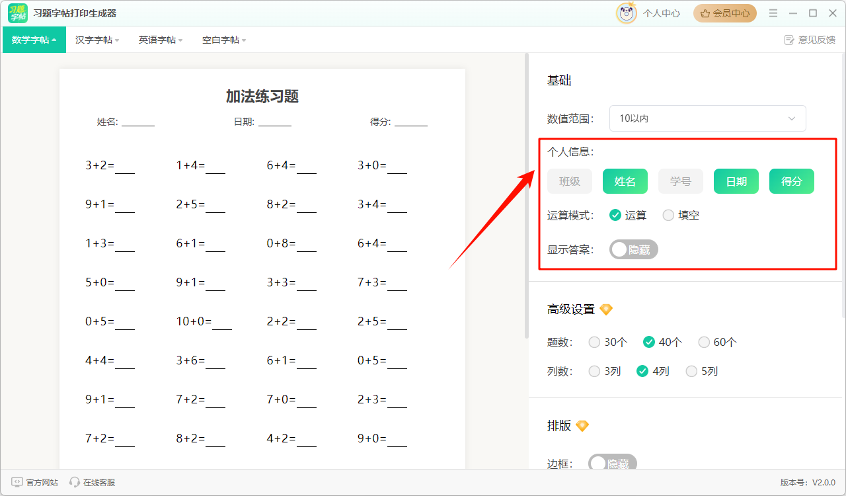Image resolution: width=846 pixels, height=496 pixels.
Task: Open 个人中心 link
Action: (662, 13)
